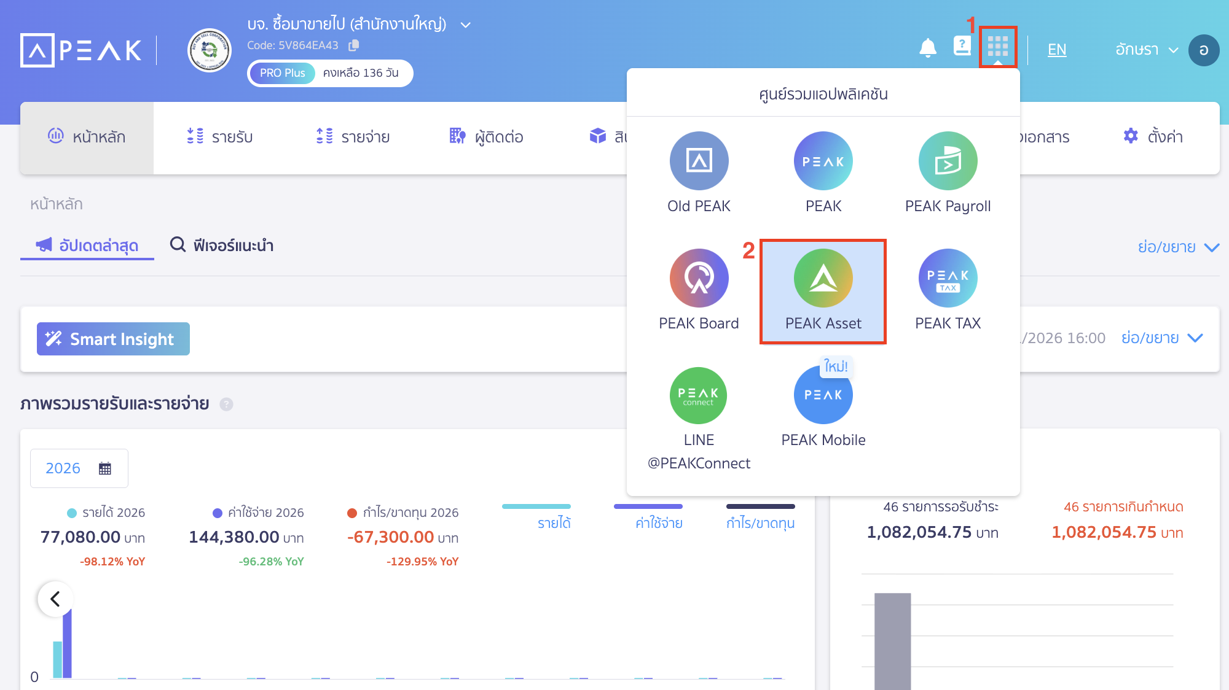
Task: Select the ฟีเจอร์แนะนำ tab
Action: coord(221,246)
